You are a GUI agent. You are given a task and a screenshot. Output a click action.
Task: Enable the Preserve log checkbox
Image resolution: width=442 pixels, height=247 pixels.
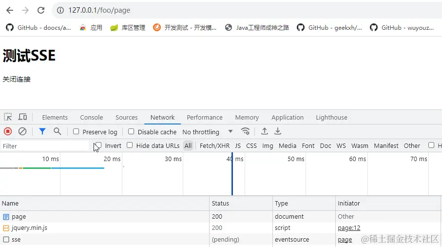(x=76, y=131)
